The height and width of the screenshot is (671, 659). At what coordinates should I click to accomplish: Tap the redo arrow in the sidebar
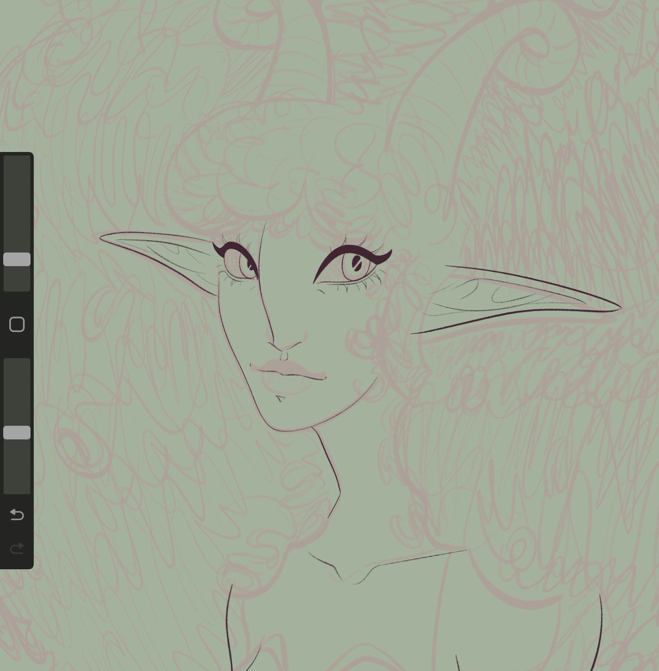click(17, 549)
